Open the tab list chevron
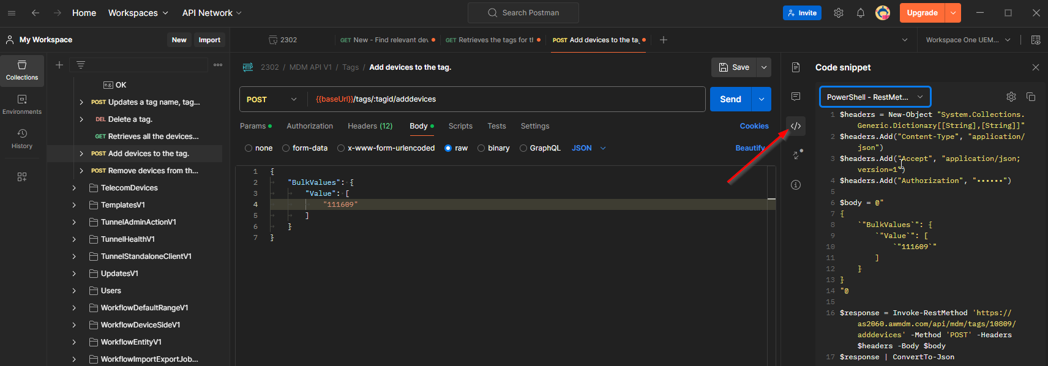 pyautogui.click(x=905, y=40)
